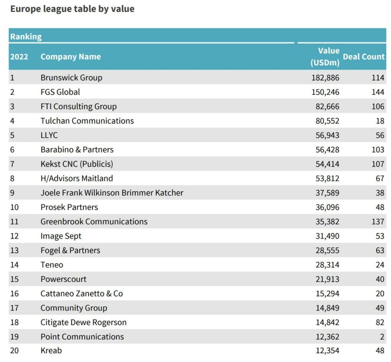Click the Brunswick Group company name
Screen dimensions: 391x362
coord(71,78)
